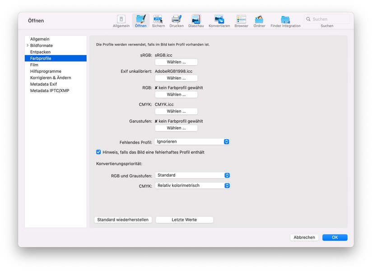Viewport: 372px width, 271px height.
Task: Open the Fehlendes Profil dropdown
Action: tap(192, 142)
